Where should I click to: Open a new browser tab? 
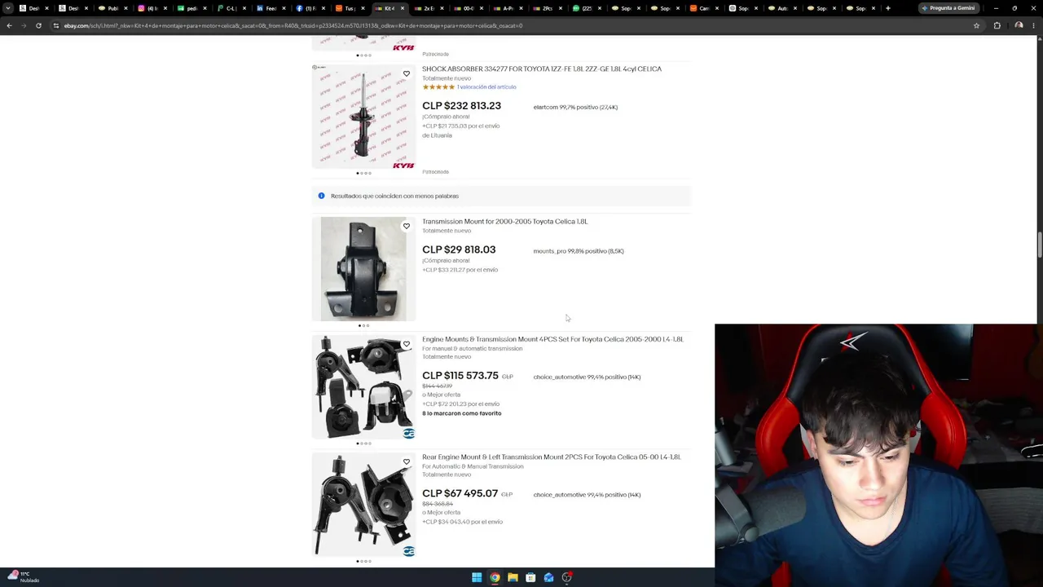click(x=887, y=8)
